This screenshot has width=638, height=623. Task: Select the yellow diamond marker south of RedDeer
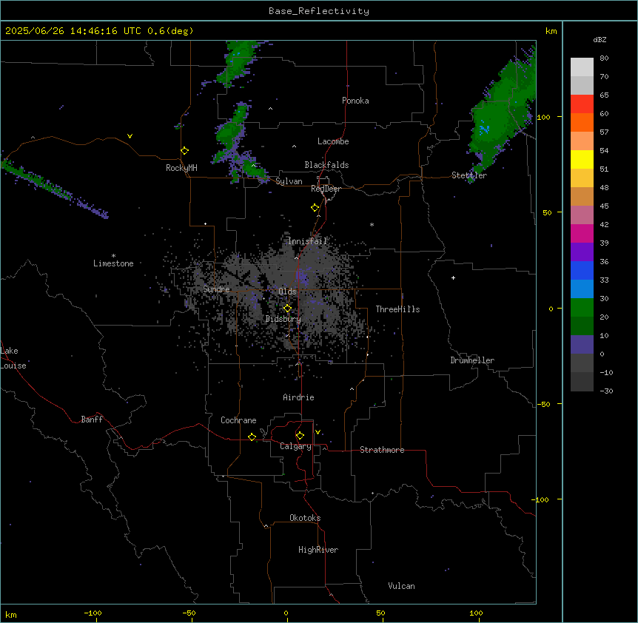[x=315, y=208]
